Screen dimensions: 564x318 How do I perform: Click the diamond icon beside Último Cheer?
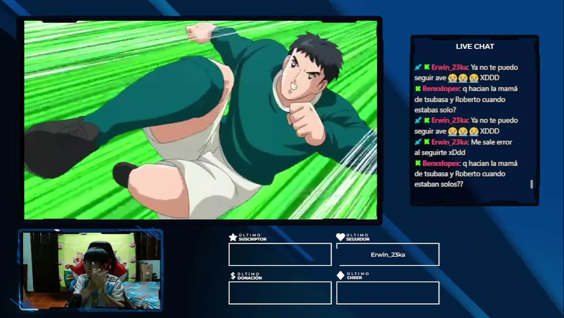click(340, 276)
